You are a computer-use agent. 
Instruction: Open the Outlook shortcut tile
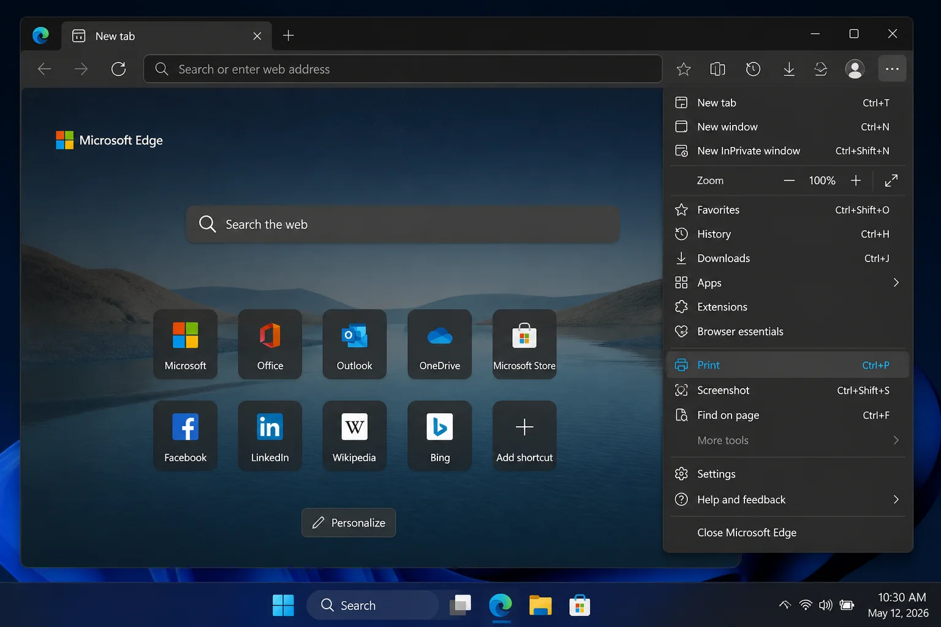[355, 344]
